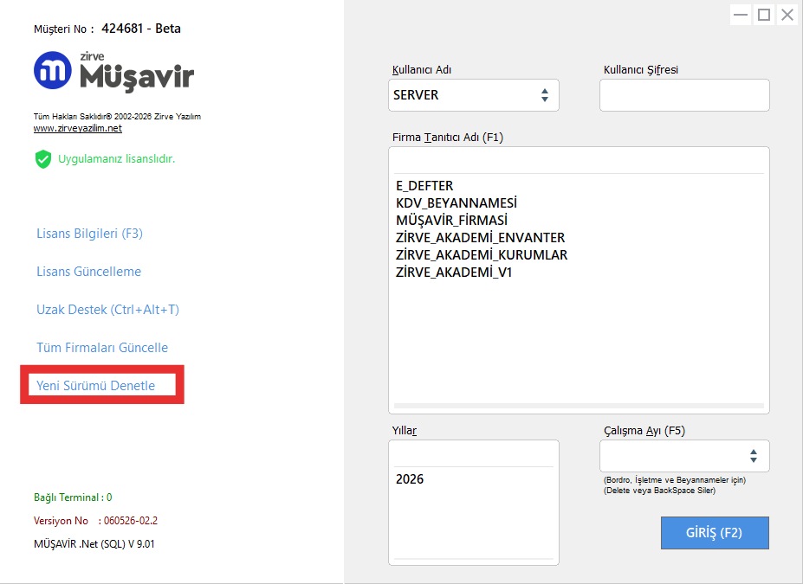Click the green license shield icon
The width and height of the screenshot is (803, 584).
point(43,159)
